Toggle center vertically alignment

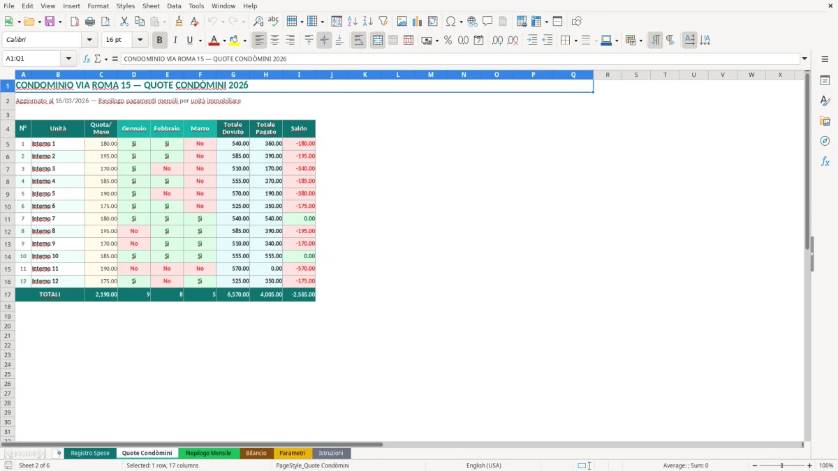(324, 40)
